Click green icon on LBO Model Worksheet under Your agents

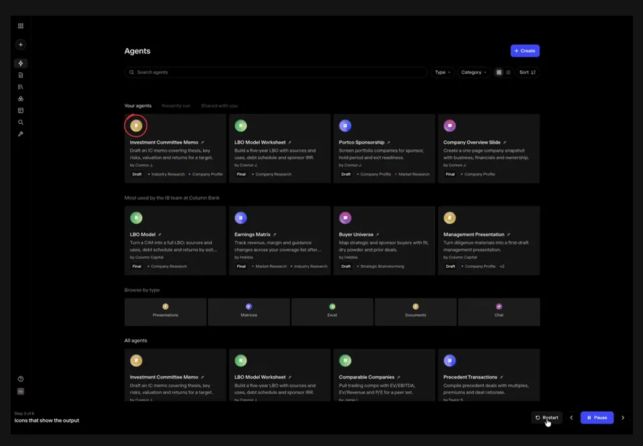click(x=240, y=126)
